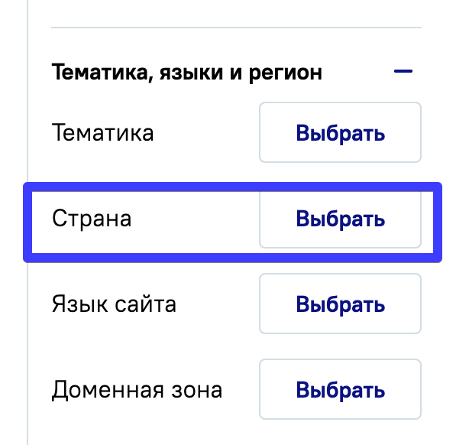Choose a country via the Страна button

click(340, 219)
